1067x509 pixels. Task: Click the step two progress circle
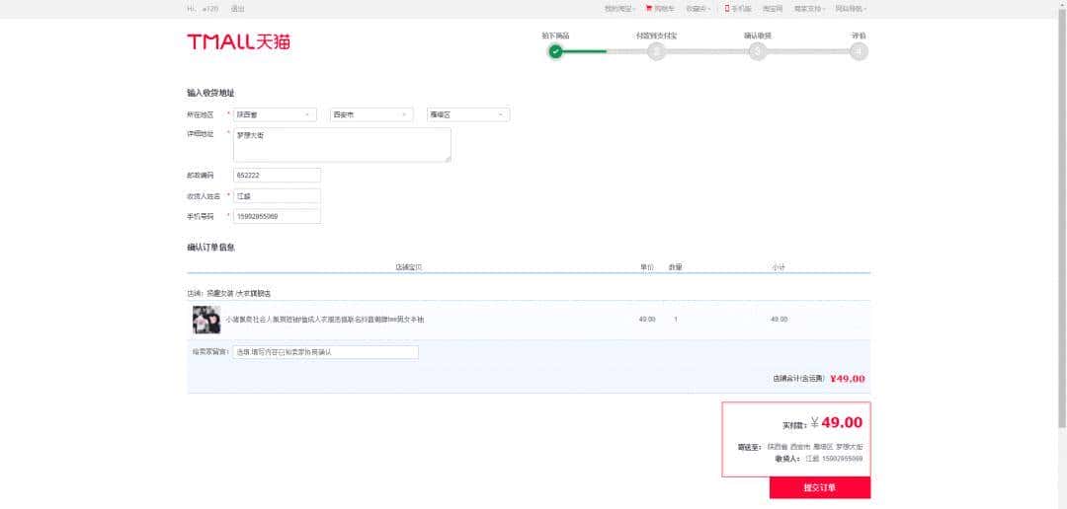(656, 51)
